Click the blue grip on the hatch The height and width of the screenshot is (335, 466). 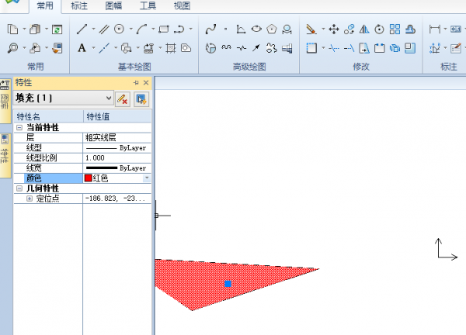(x=228, y=284)
